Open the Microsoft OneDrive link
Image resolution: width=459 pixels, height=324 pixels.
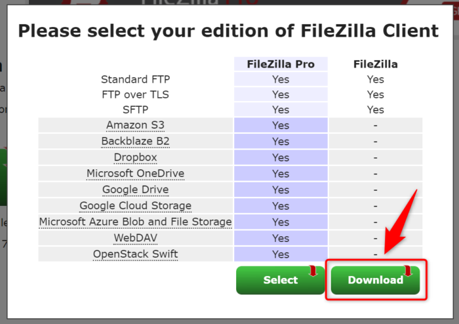click(x=135, y=174)
